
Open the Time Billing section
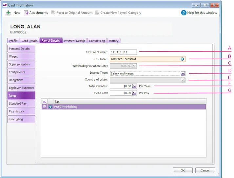21,119
